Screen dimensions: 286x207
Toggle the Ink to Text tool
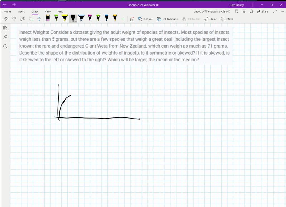pyautogui.click(x=191, y=19)
